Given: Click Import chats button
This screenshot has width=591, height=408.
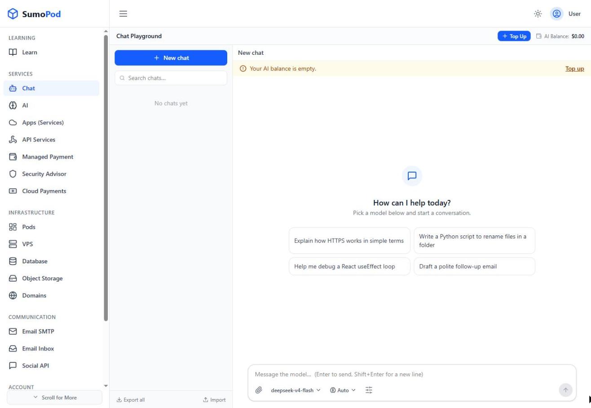Looking at the screenshot, I should point(214,399).
